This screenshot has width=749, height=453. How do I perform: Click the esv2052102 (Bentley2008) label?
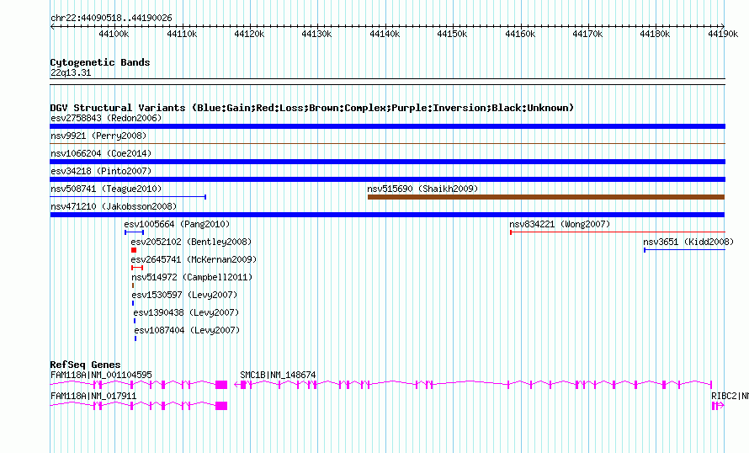tap(191, 242)
